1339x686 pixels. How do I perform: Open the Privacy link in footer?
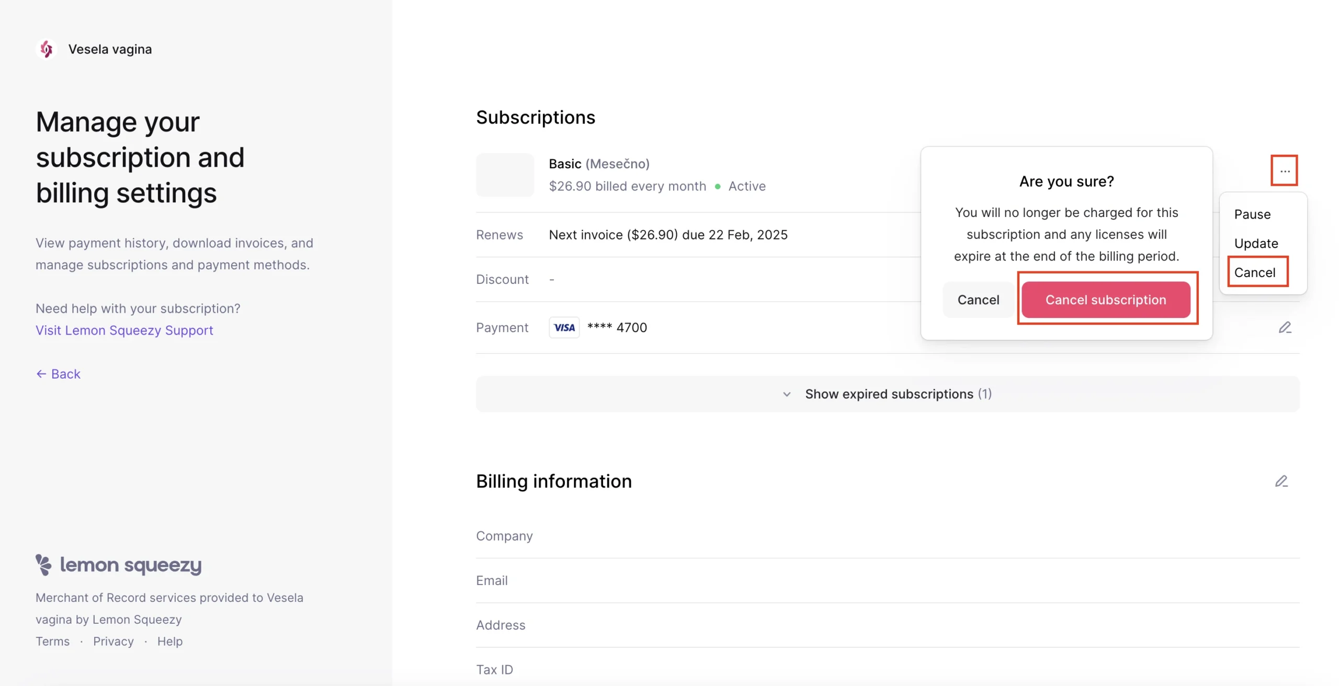click(114, 641)
